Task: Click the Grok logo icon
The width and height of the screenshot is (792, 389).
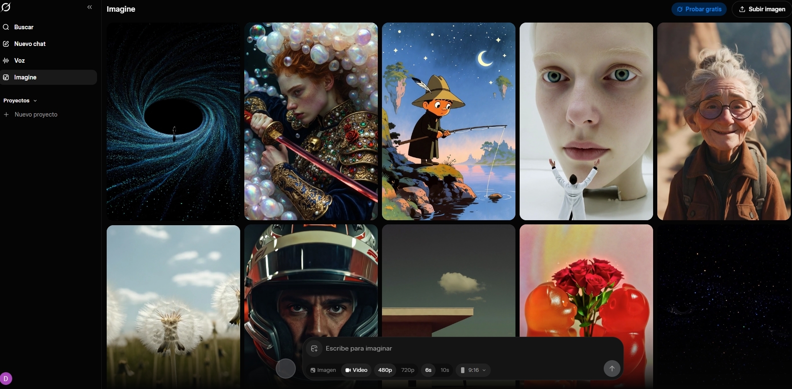Action: pos(6,7)
